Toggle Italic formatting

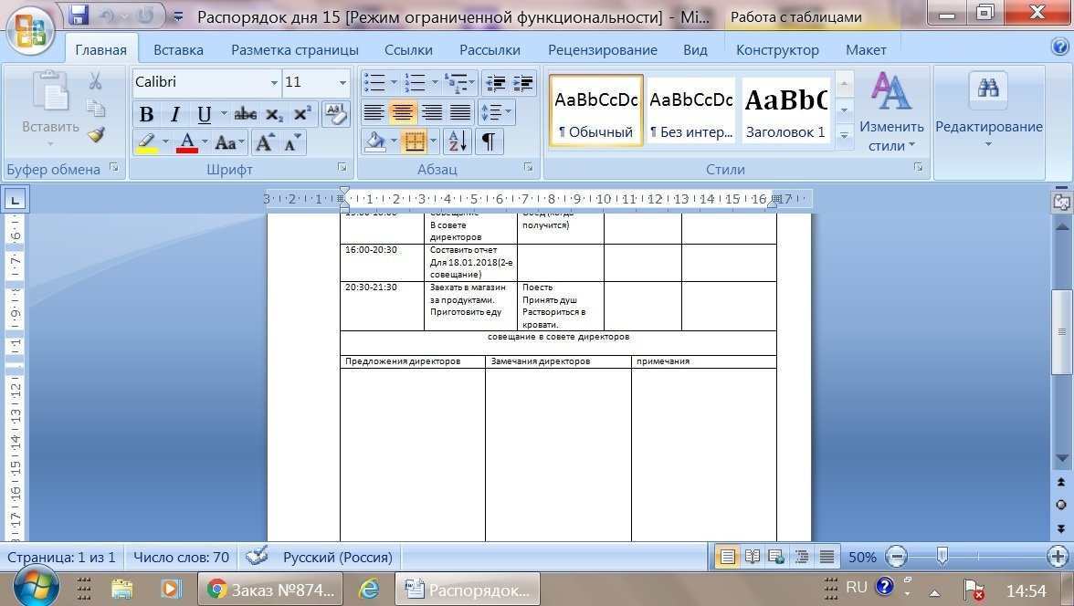point(174,114)
